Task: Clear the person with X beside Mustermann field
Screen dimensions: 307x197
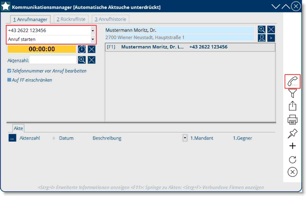Action: tap(271, 30)
